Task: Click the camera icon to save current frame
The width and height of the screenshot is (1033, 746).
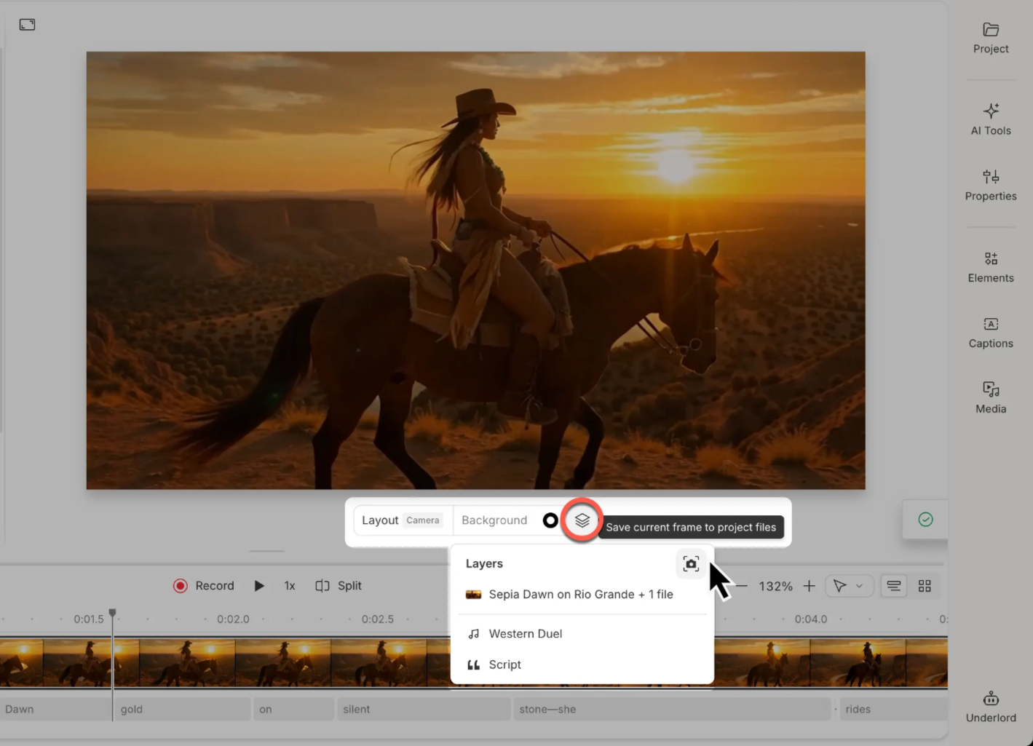Action: [x=690, y=563]
